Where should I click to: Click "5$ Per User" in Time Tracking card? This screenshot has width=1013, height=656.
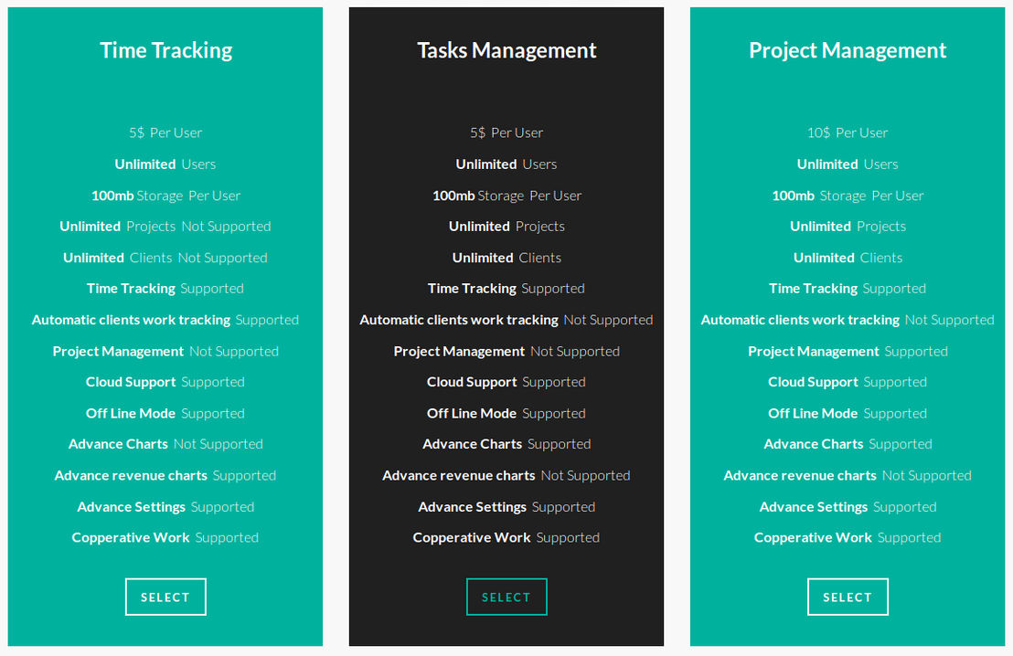[x=165, y=132]
